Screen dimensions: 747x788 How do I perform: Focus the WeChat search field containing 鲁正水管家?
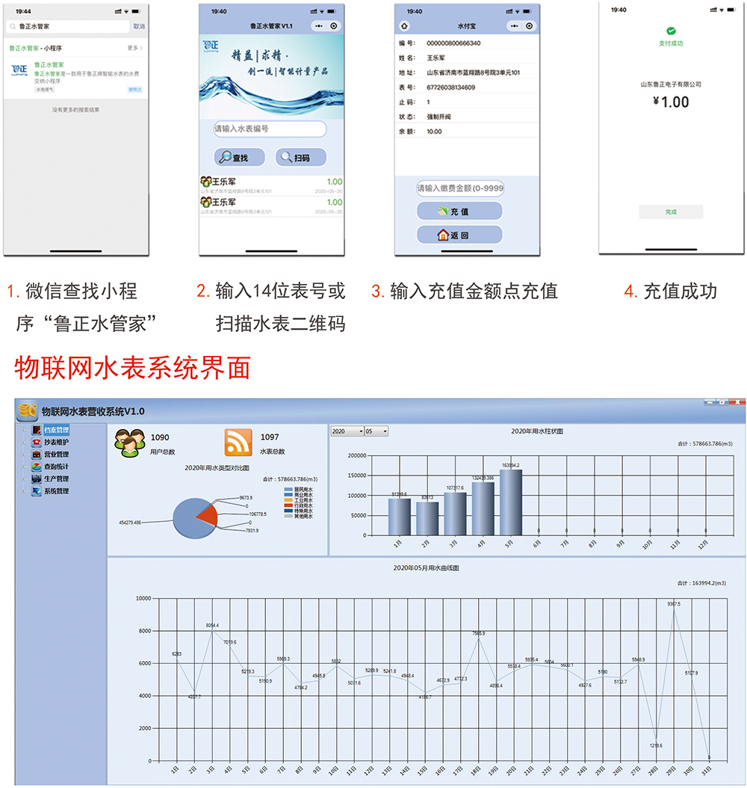[68, 26]
